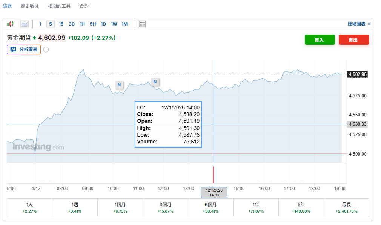Image resolution: width=381 pixels, height=225 pixels.
Task: Select the 1W interval
Action: 114,24
